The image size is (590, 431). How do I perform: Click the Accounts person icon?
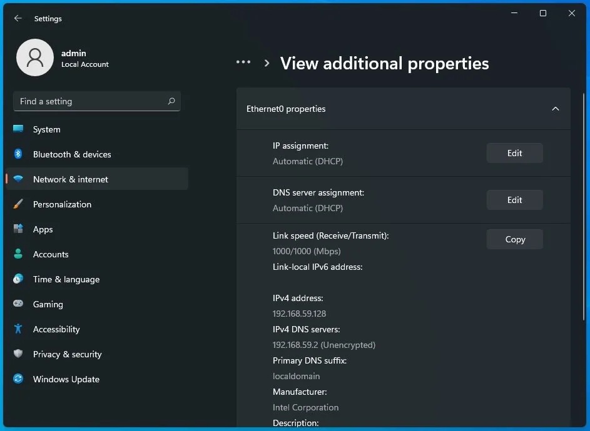pyautogui.click(x=18, y=254)
